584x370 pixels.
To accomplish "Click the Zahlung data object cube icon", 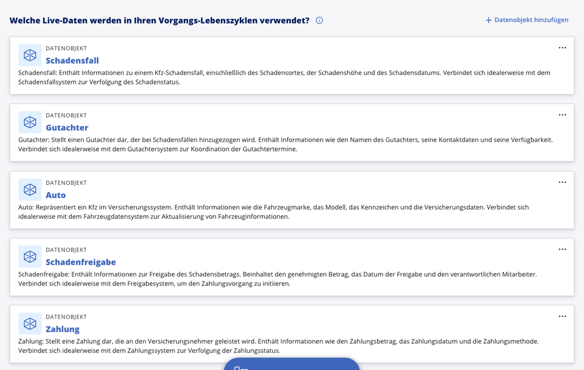I will [x=30, y=324].
